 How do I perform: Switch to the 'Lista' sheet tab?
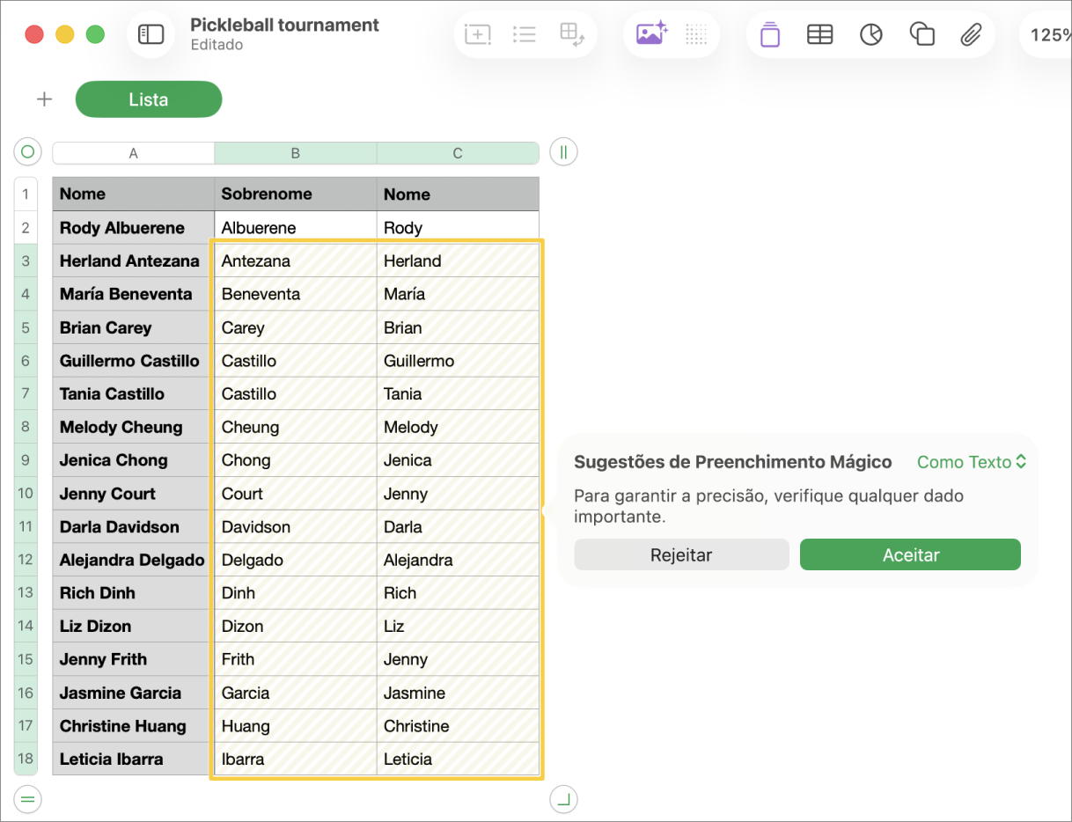point(148,99)
